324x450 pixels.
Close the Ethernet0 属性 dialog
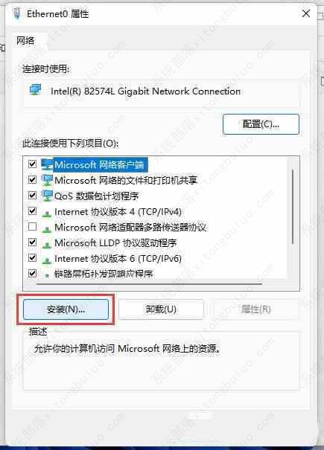click(x=306, y=13)
